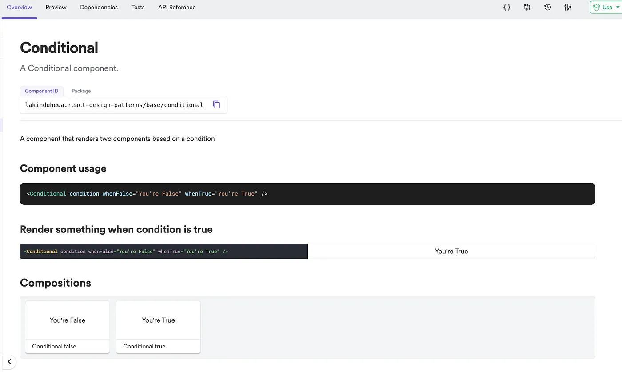Open the Conditional false composition card

68,327
